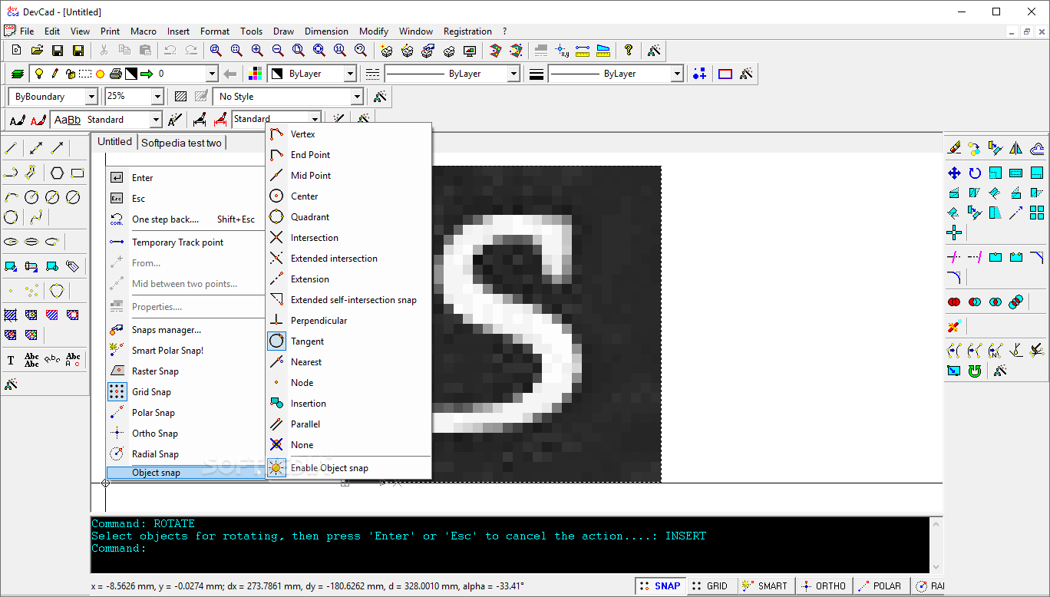
Task: Open the color ByLayer dropdown
Action: coord(350,74)
